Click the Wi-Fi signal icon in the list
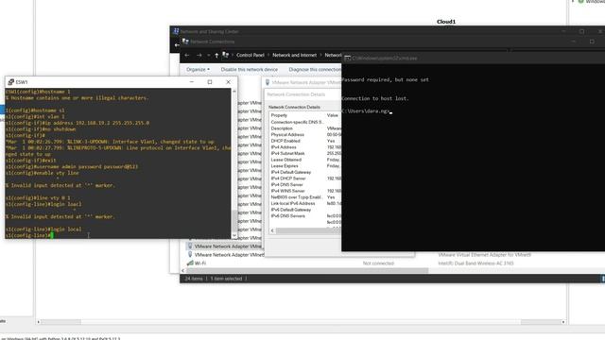The height and width of the screenshot is (340, 605). [x=190, y=263]
